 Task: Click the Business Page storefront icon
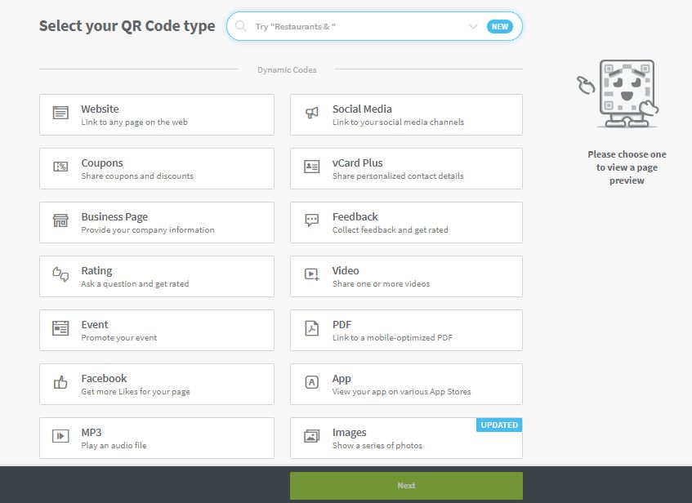click(60, 220)
